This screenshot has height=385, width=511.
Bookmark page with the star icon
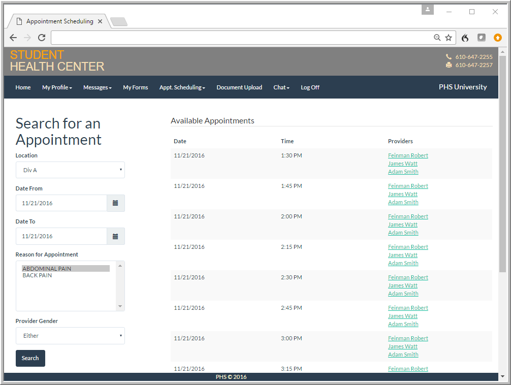tap(449, 38)
